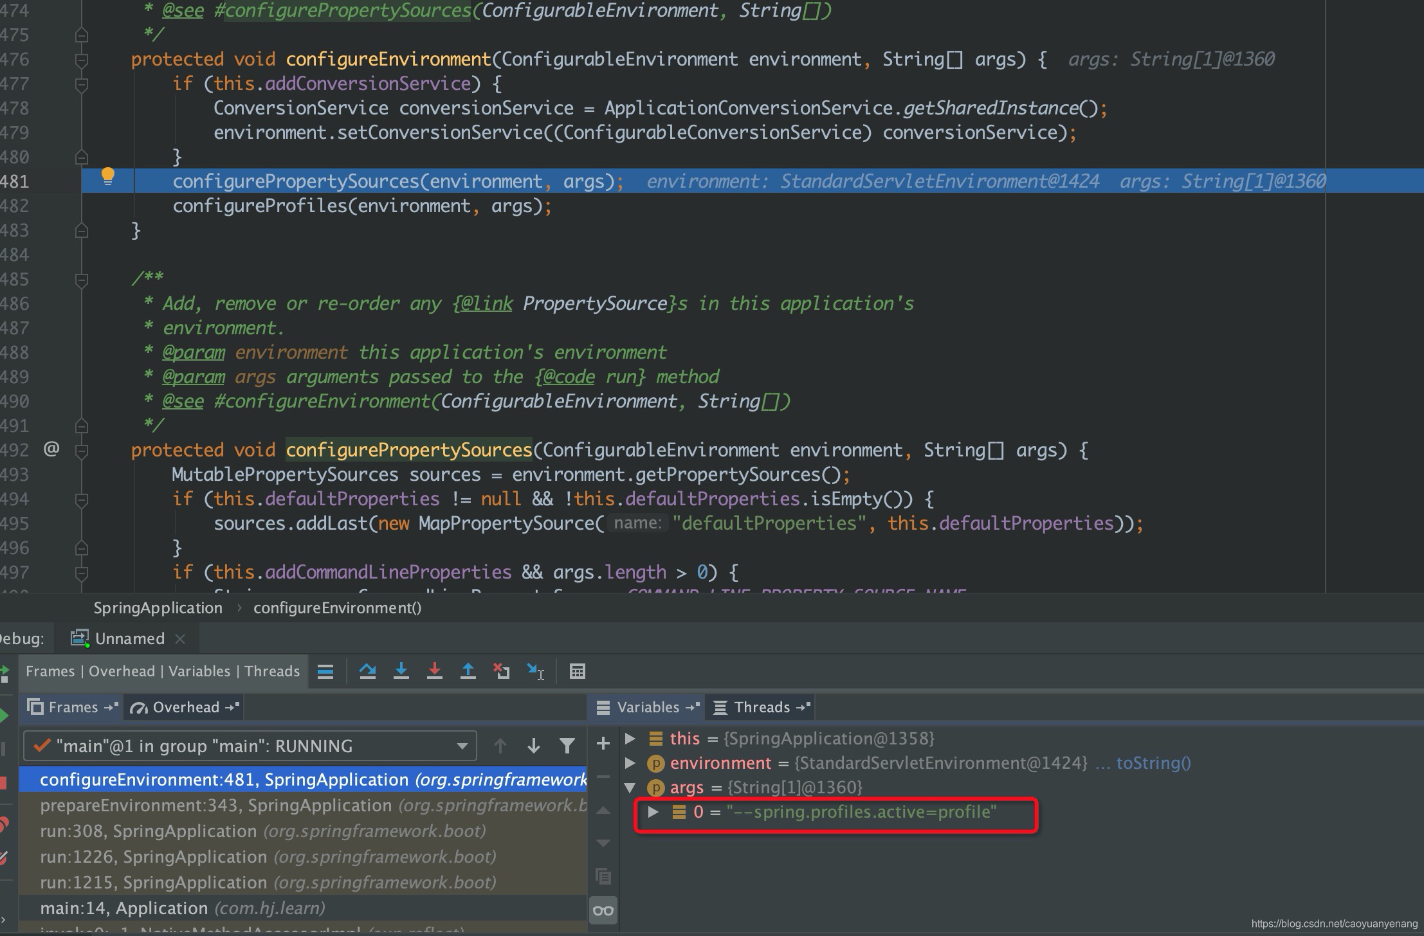Image resolution: width=1424 pixels, height=936 pixels.
Task: Open the Evaluate Expression calculator icon
Action: (x=577, y=671)
